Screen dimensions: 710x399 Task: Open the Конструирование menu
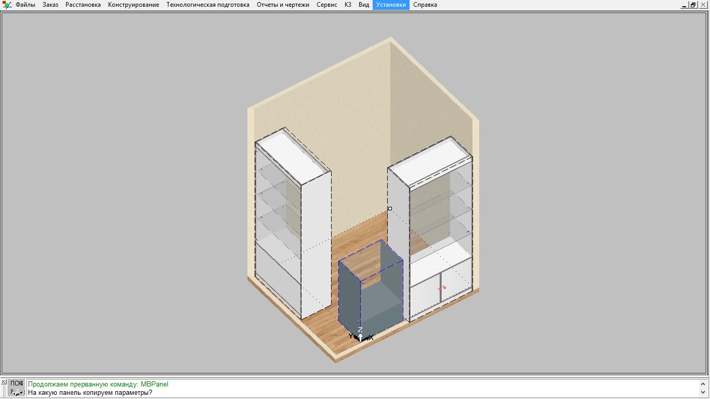(134, 5)
